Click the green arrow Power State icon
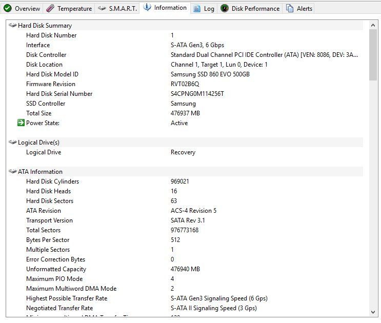Screen dimensions: 381x323 (x=21, y=123)
